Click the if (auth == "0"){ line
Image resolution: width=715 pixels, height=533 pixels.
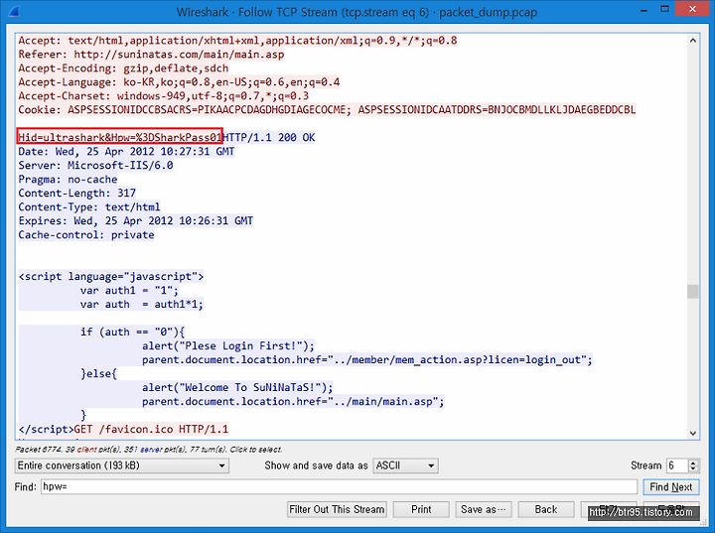pyautogui.click(x=132, y=332)
